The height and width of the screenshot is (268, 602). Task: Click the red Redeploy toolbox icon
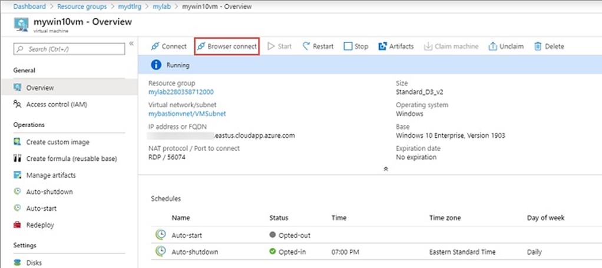point(17,225)
